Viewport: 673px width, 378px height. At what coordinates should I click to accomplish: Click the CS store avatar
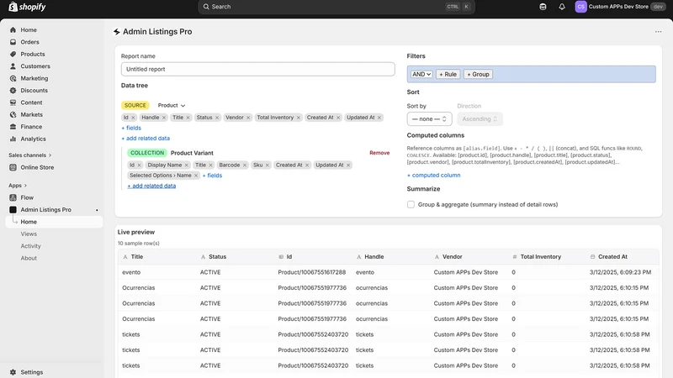click(x=580, y=7)
